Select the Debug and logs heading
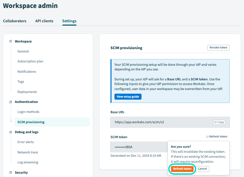Image resolution: width=244 pixels, height=177 pixels. [27, 132]
